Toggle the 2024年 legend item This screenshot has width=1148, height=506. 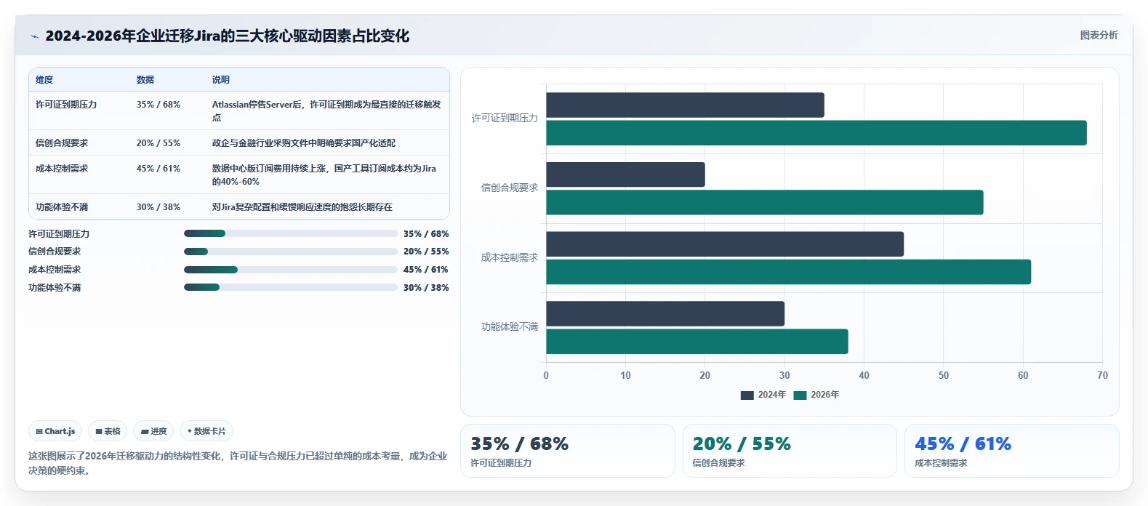pyautogui.click(x=763, y=395)
